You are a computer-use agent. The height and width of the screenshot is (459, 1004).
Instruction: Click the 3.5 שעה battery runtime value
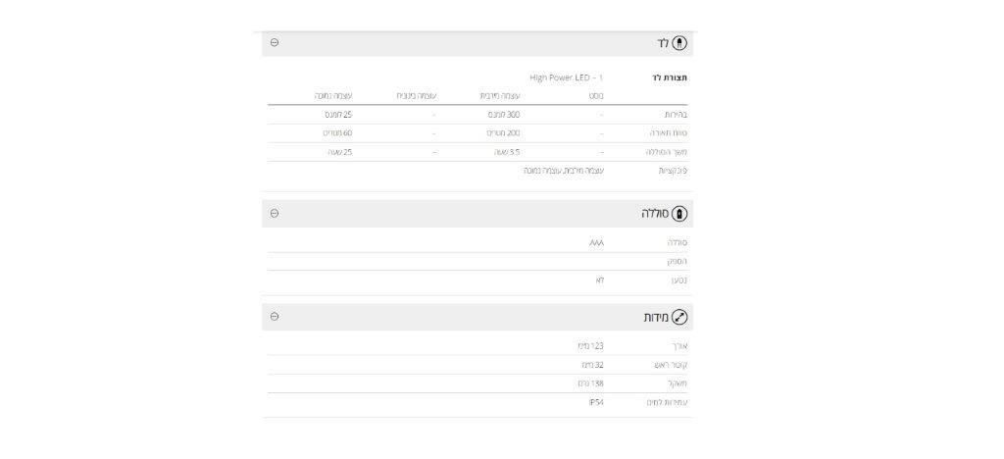coord(507,152)
